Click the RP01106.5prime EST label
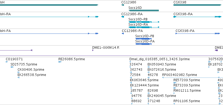Viewport: 223px width, 105px height. [x=187, y=101]
